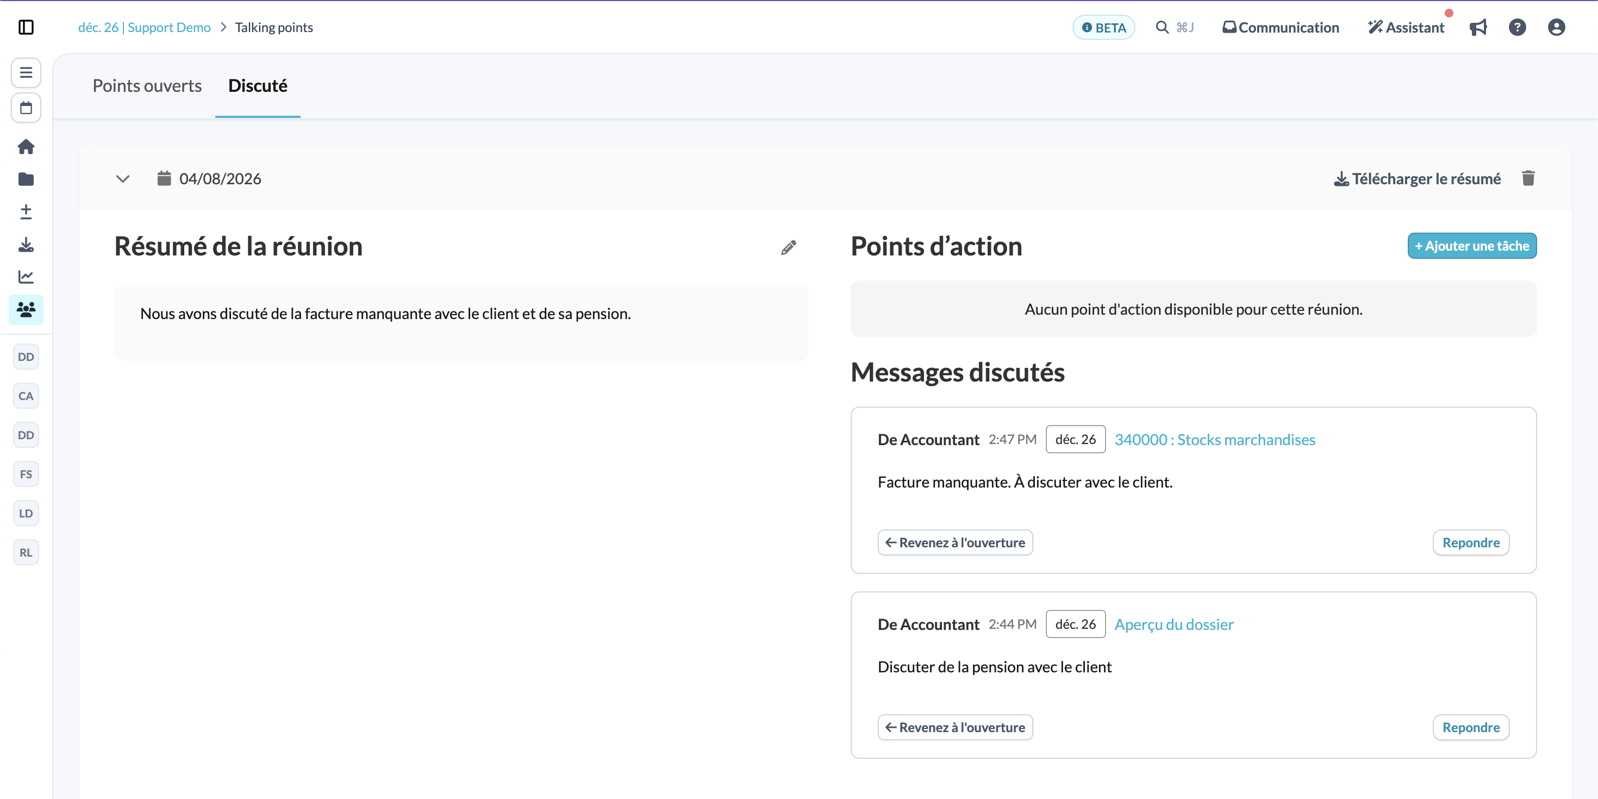Click the calendar icon beside 04/08/2026
1598x799 pixels.
164,179
